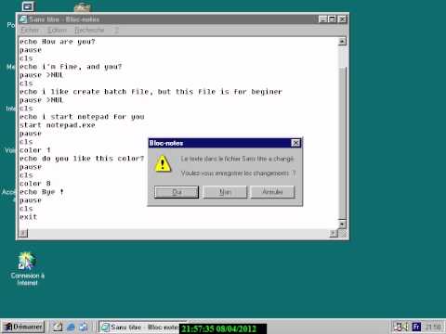The width and height of the screenshot is (446, 334).
Task: Click the horizontal scrollbar right arrow
Action: coord(334,233)
